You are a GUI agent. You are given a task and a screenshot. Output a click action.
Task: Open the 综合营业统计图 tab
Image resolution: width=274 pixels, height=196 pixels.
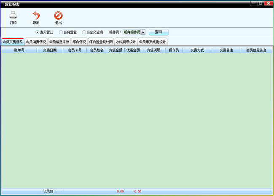point(101,42)
